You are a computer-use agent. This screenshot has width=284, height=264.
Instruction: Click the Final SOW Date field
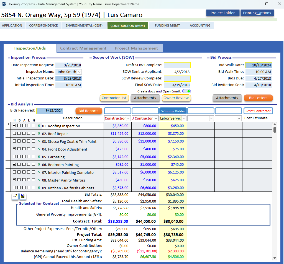pos(177,85)
